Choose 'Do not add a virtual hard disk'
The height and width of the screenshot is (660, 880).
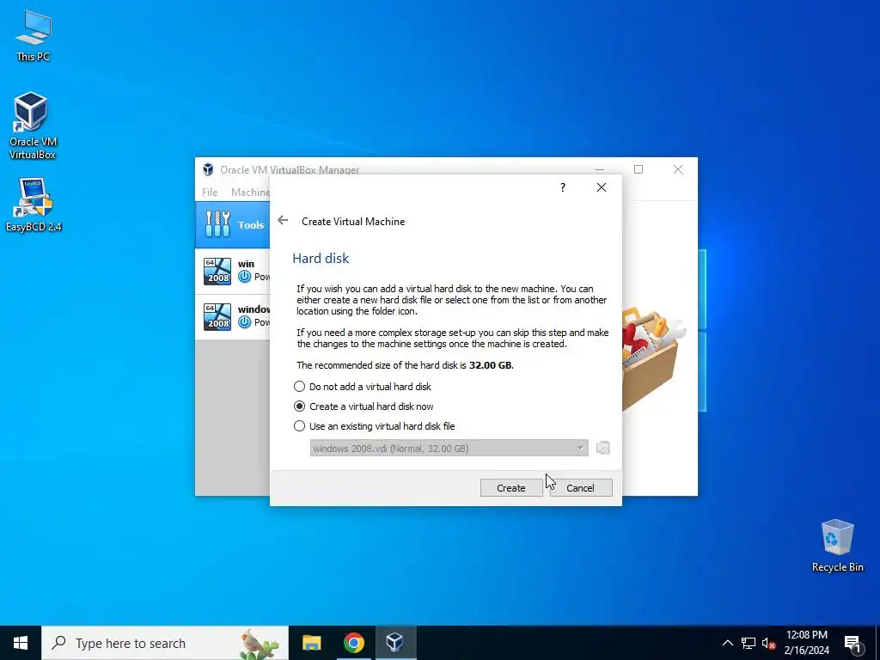363,387
